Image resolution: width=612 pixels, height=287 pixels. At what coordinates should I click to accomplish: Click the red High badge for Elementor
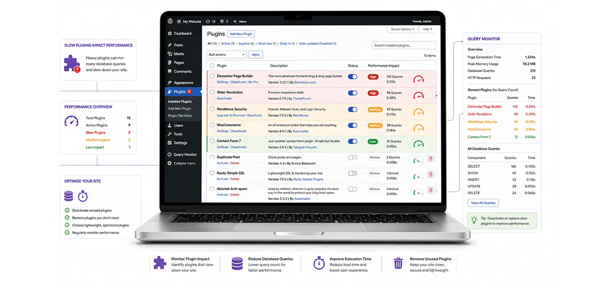pos(373,77)
